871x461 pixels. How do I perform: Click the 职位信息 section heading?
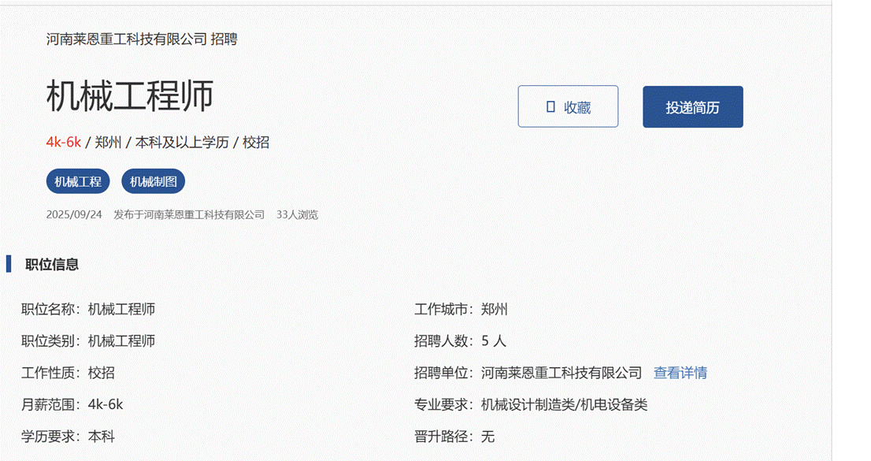(x=52, y=265)
